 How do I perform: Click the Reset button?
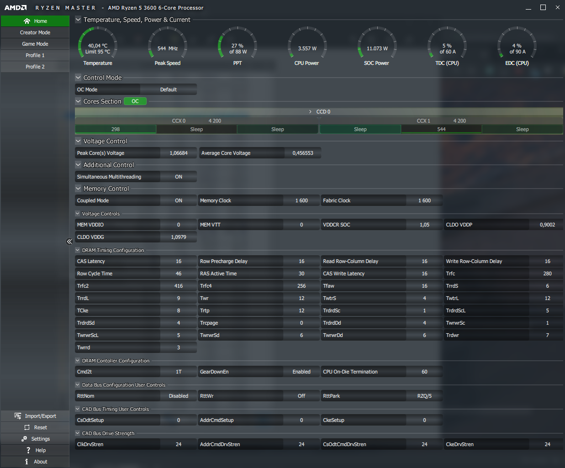[35, 427]
